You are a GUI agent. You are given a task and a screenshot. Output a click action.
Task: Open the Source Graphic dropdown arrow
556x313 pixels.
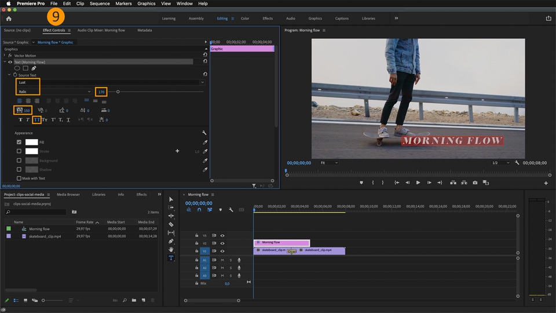click(x=34, y=42)
